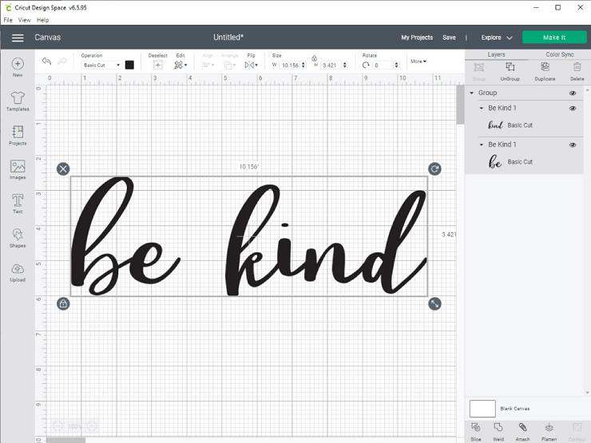Click the Untitled* project name
This screenshot has height=443, width=591.
[x=228, y=38]
